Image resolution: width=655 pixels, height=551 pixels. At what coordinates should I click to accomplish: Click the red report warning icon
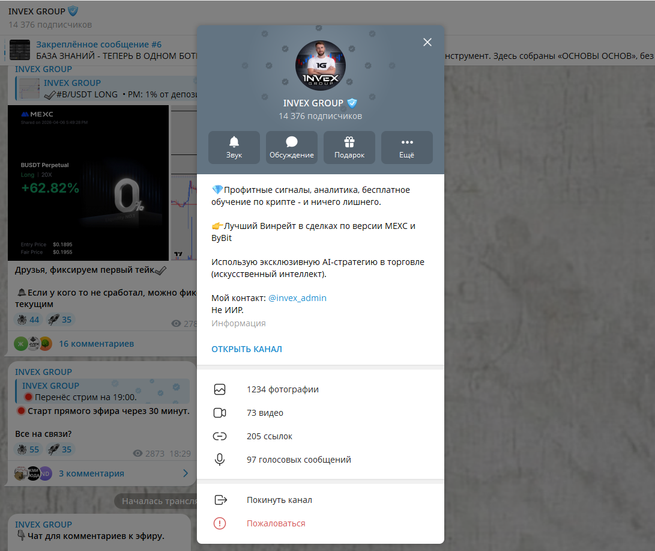pos(220,523)
